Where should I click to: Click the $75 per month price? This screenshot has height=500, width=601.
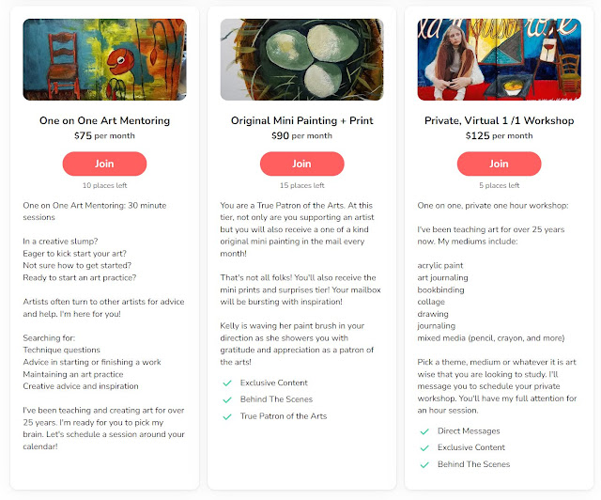[x=104, y=135]
